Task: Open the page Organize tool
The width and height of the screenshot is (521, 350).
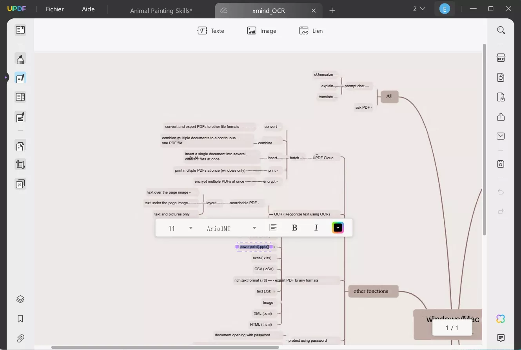Action: 20,146
